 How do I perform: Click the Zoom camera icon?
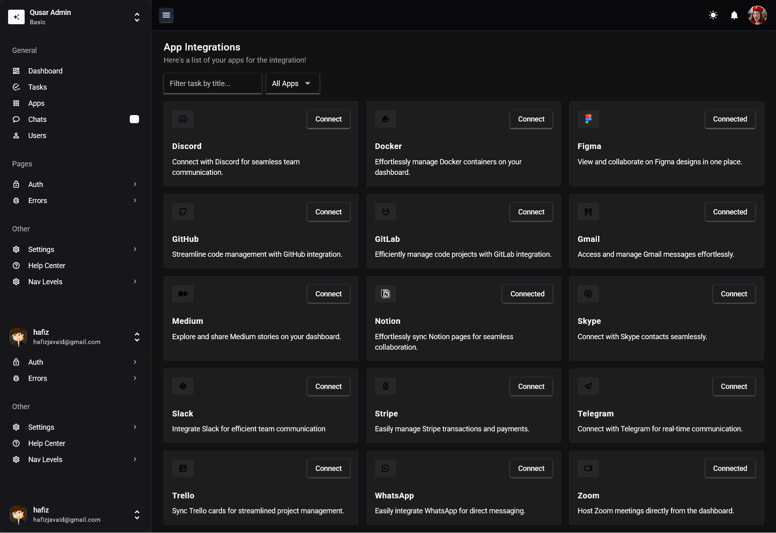pyautogui.click(x=588, y=468)
